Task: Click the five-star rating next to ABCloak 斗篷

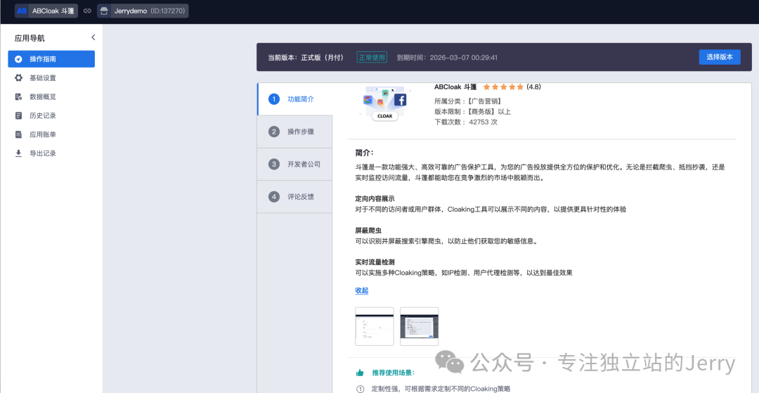Action: [x=503, y=87]
